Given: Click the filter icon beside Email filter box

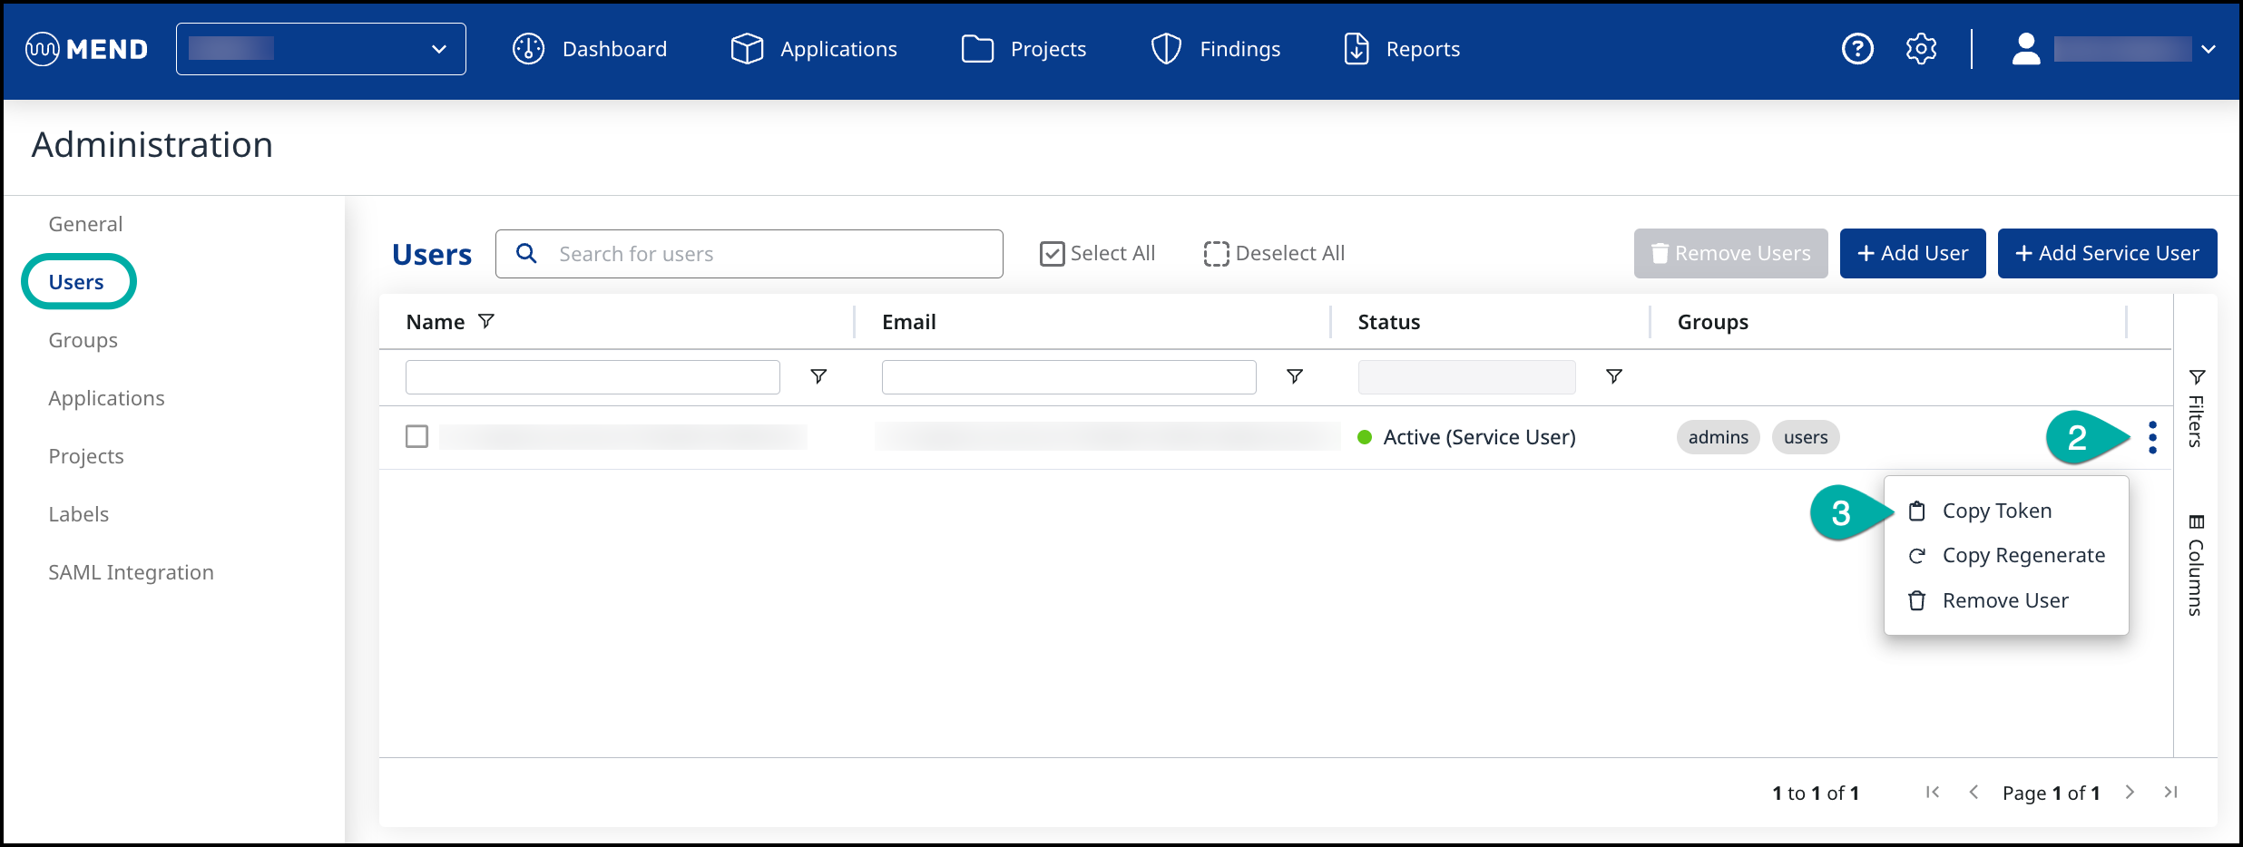Looking at the screenshot, I should (x=1294, y=376).
